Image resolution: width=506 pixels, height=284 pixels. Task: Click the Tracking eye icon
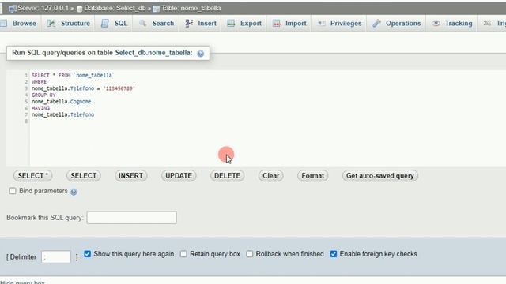coord(436,23)
